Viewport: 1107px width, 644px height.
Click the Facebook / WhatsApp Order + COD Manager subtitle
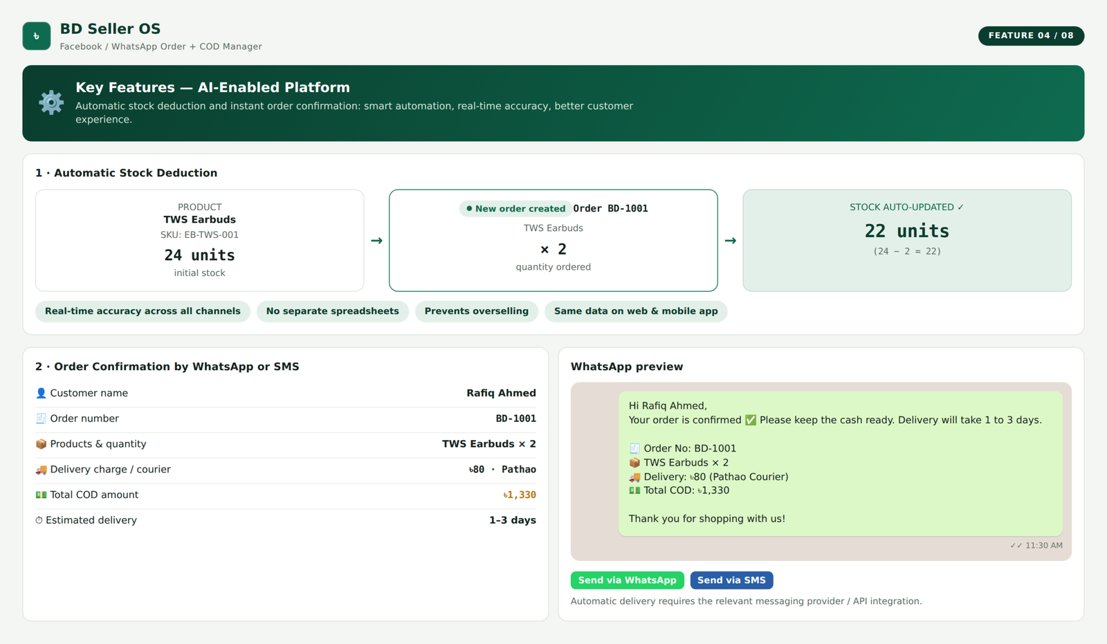(x=161, y=46)
